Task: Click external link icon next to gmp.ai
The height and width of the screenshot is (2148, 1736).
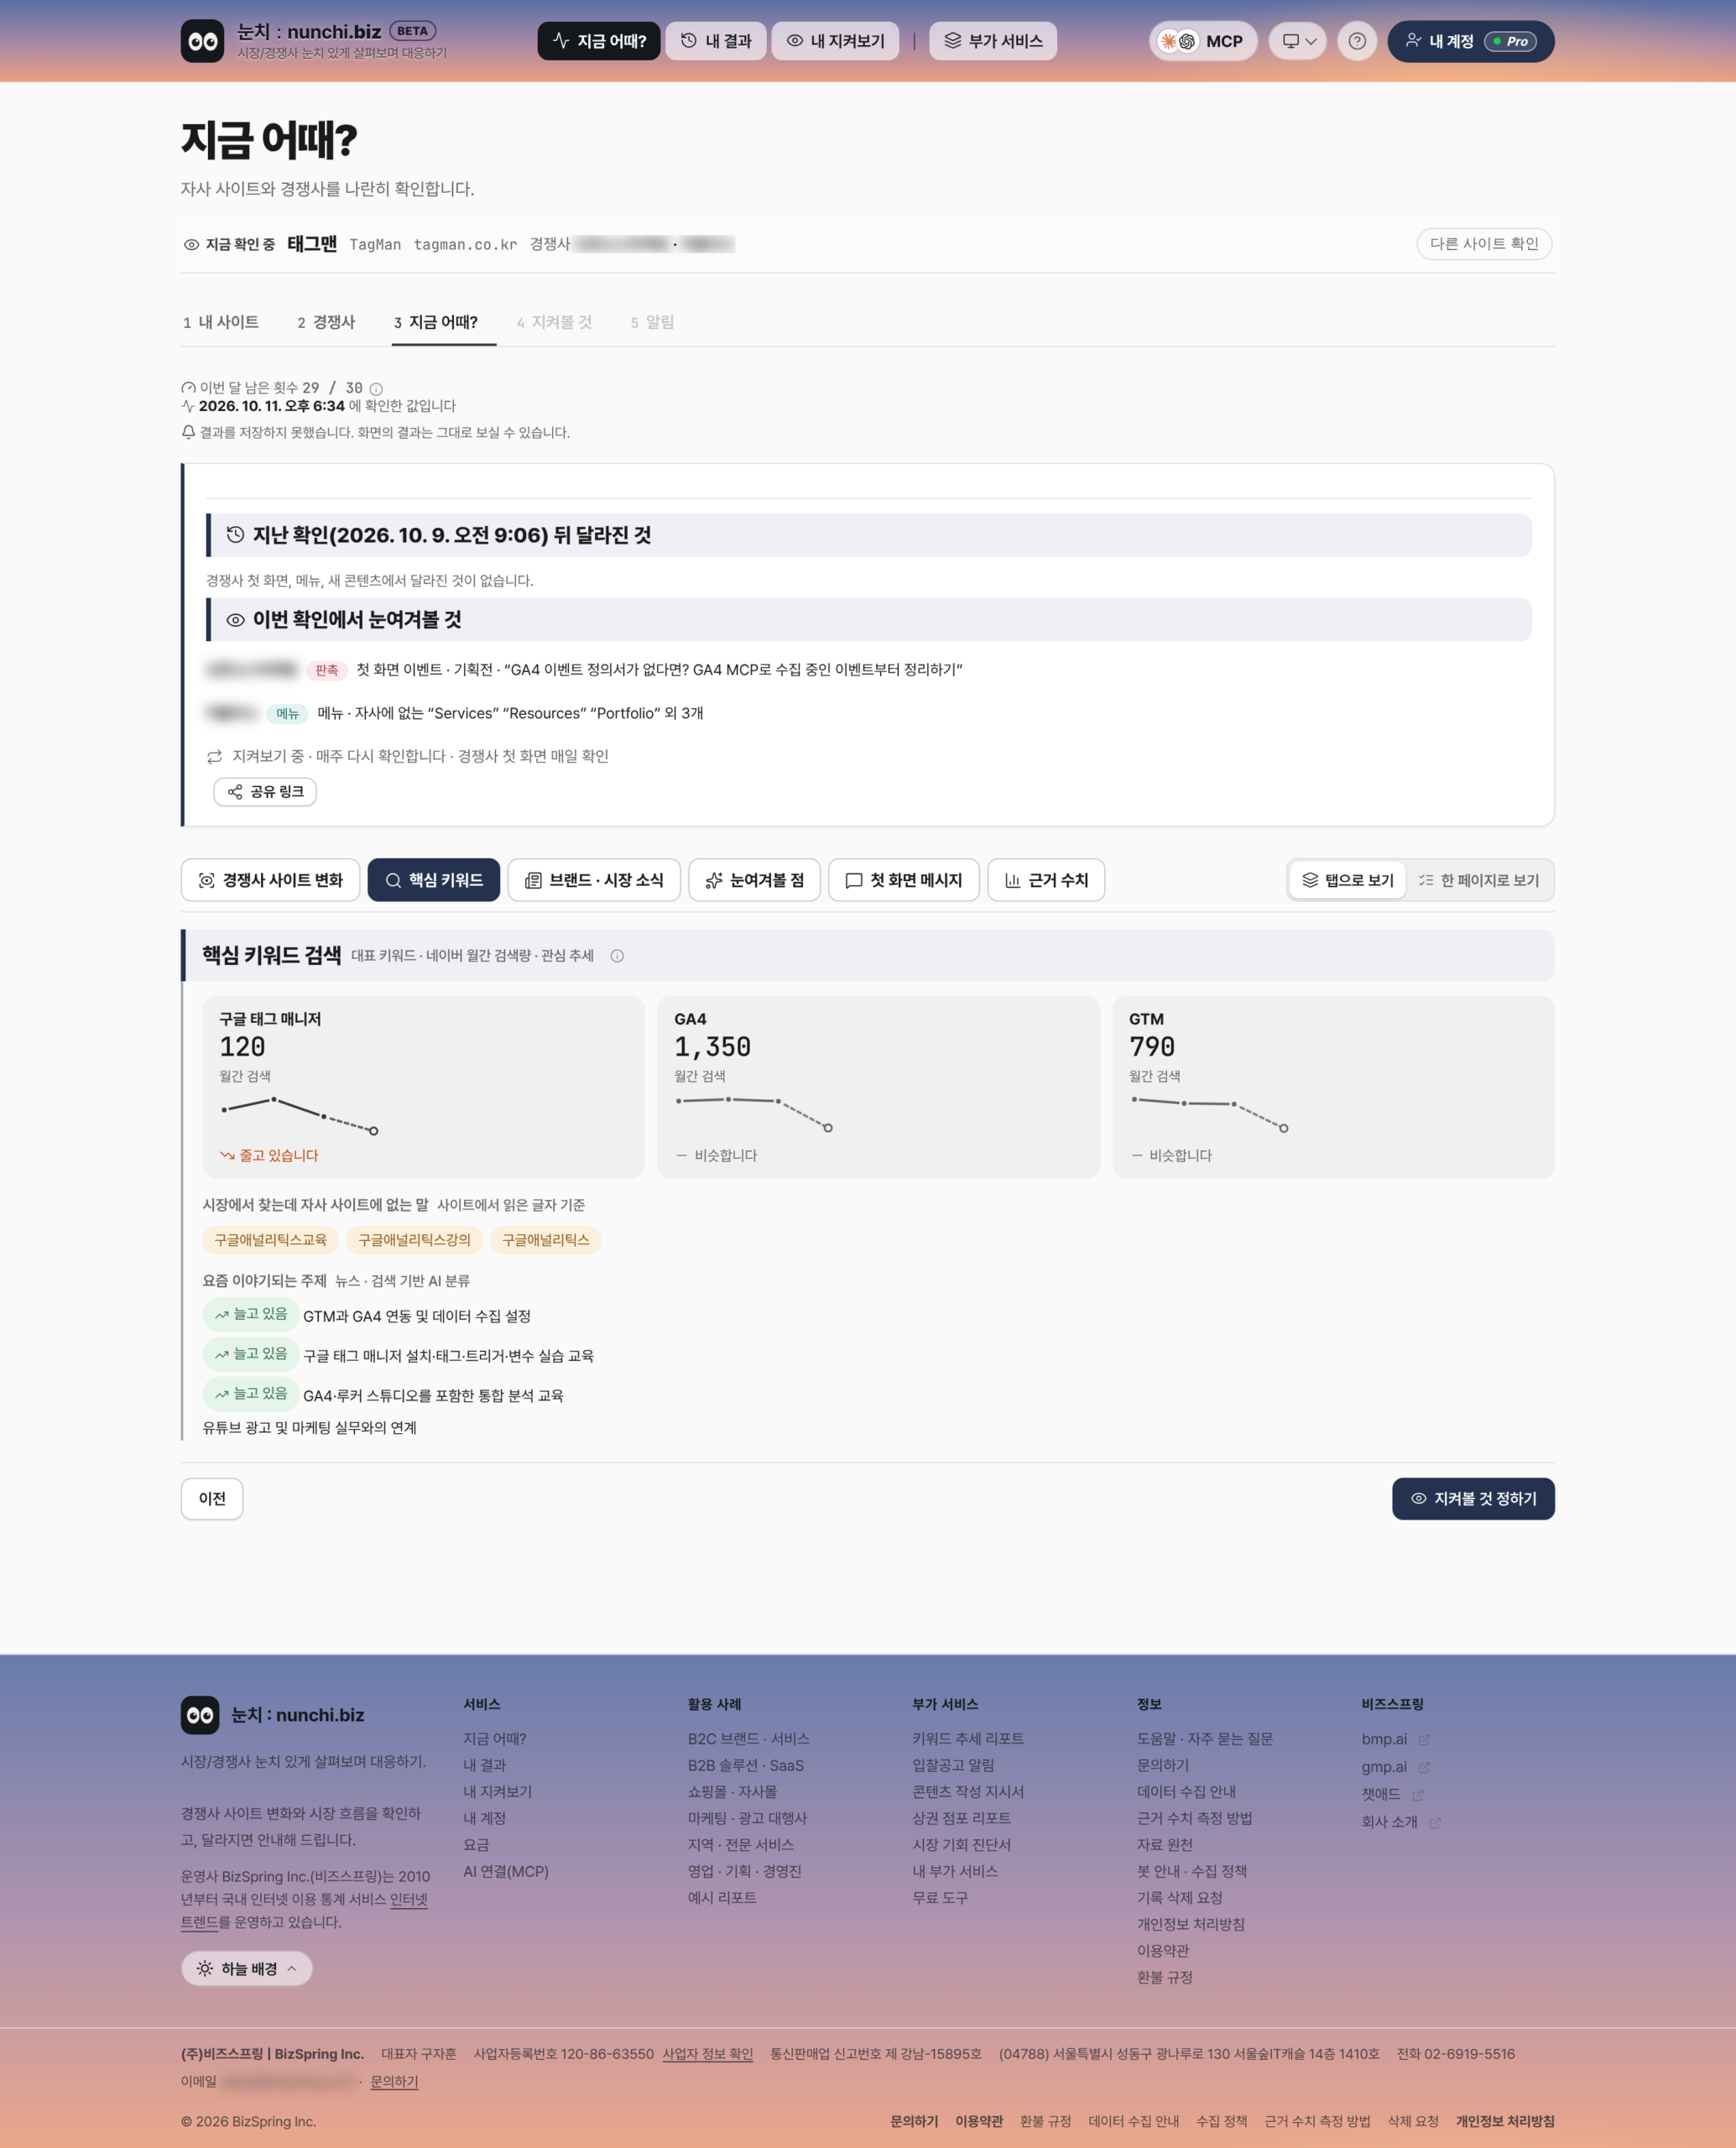Action: [1424, 1767]
